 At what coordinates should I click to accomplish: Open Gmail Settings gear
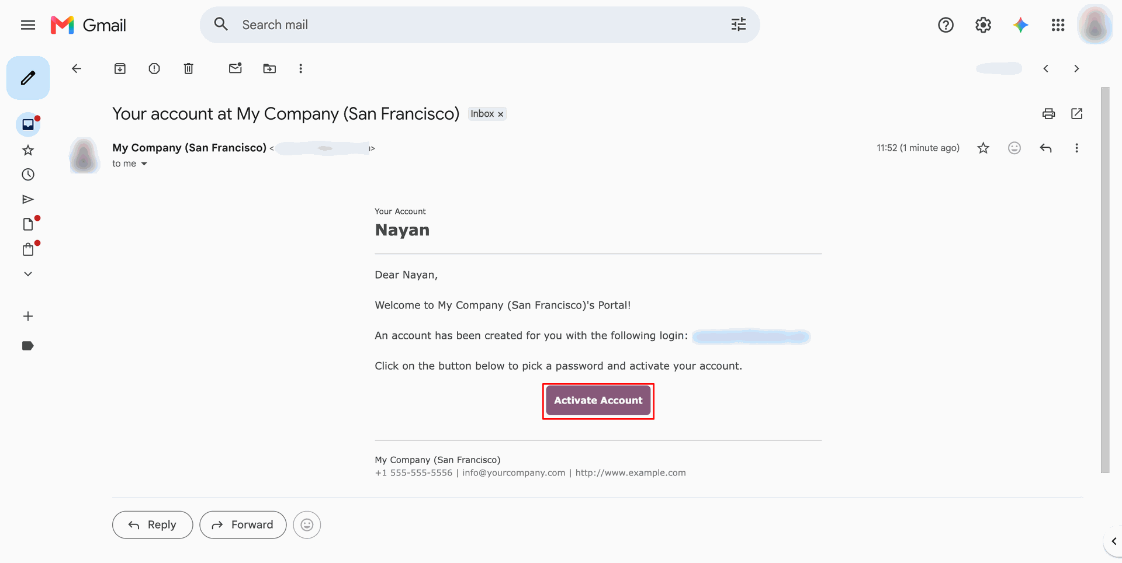tap(984, 25)
